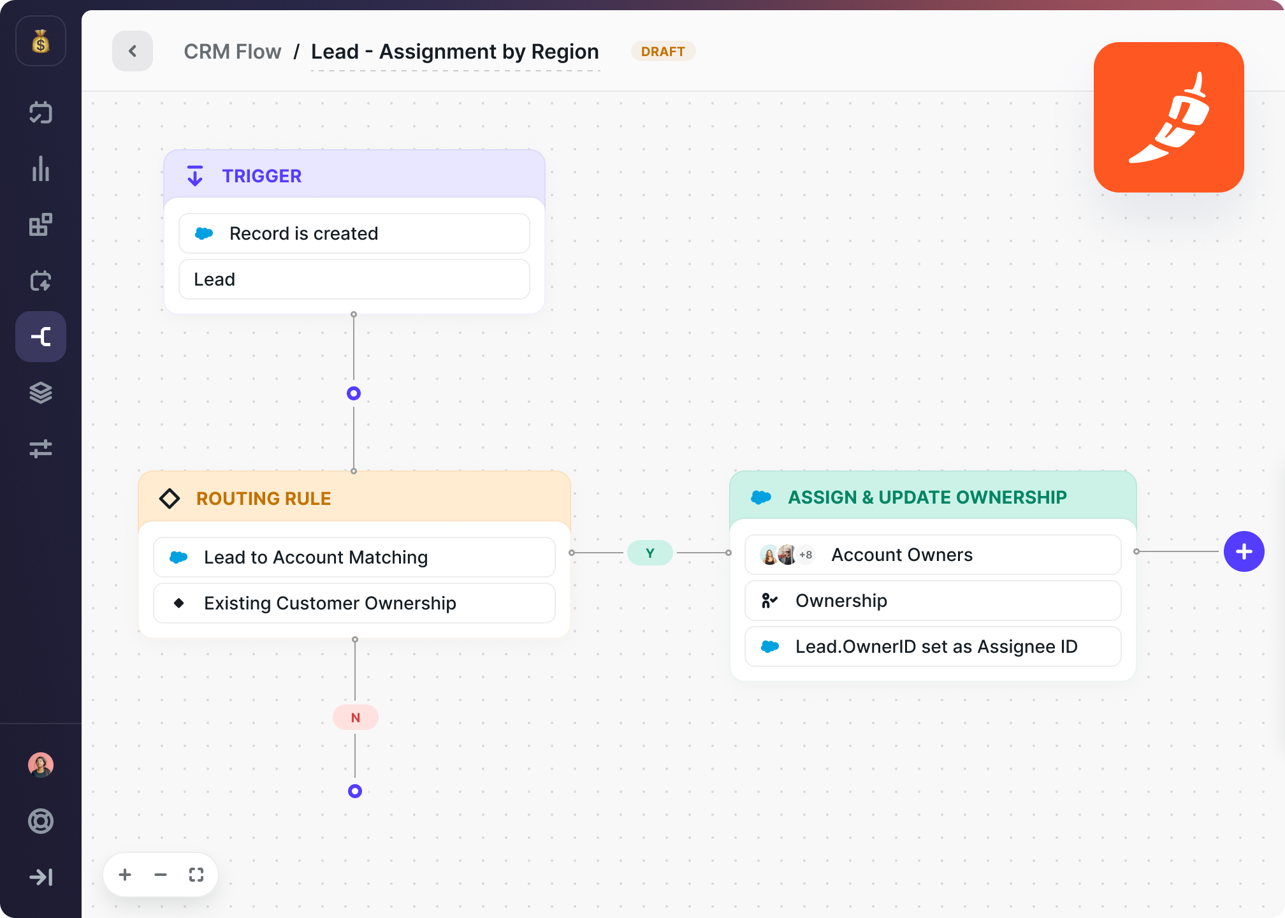The image size is (1285, 918).
Task: Open the apps grid sidebar icon
Action: click(41, 224)
